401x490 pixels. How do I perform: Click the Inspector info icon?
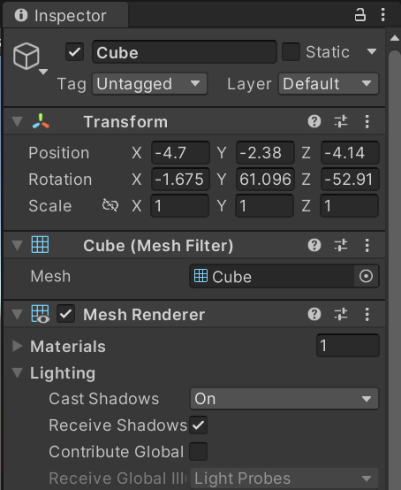pos(21,15)
